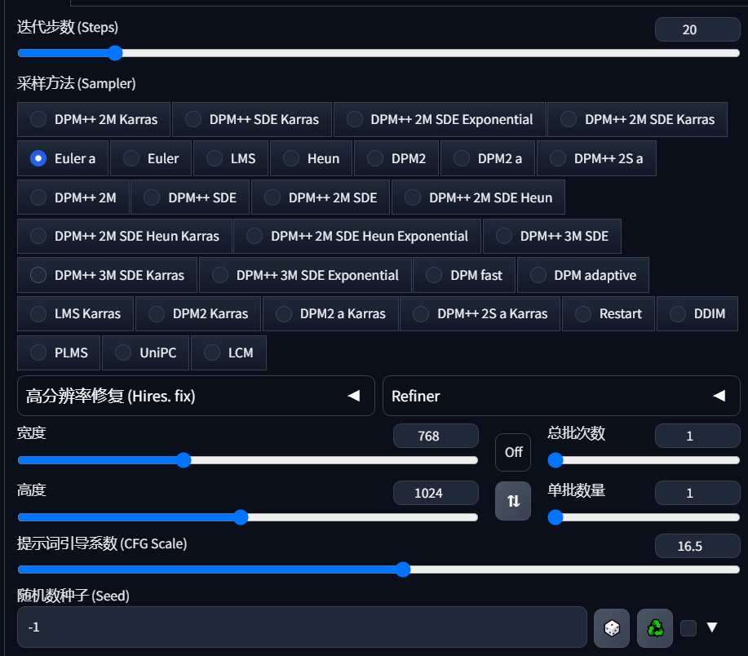
Task: Expand the Hires. fix section
Action: coord(196,396)
